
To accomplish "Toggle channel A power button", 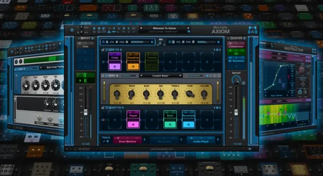I will [103, 42].
